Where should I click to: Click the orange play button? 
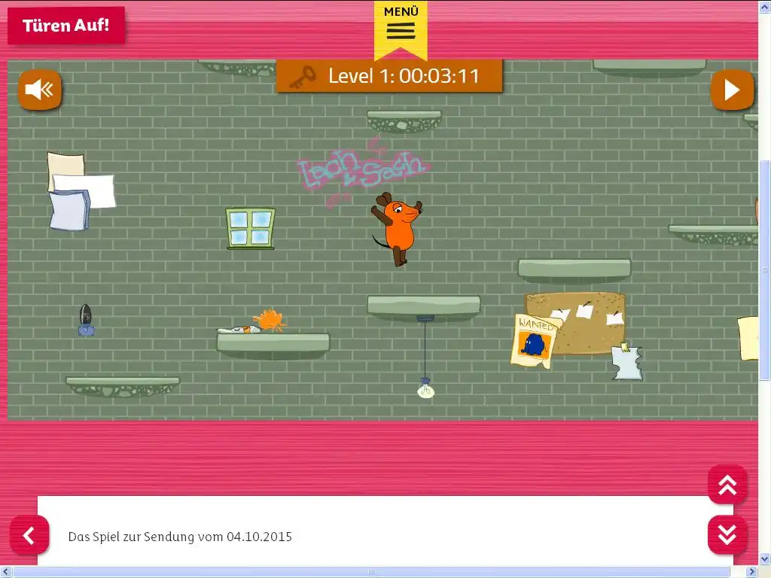[x=732, y=90]
